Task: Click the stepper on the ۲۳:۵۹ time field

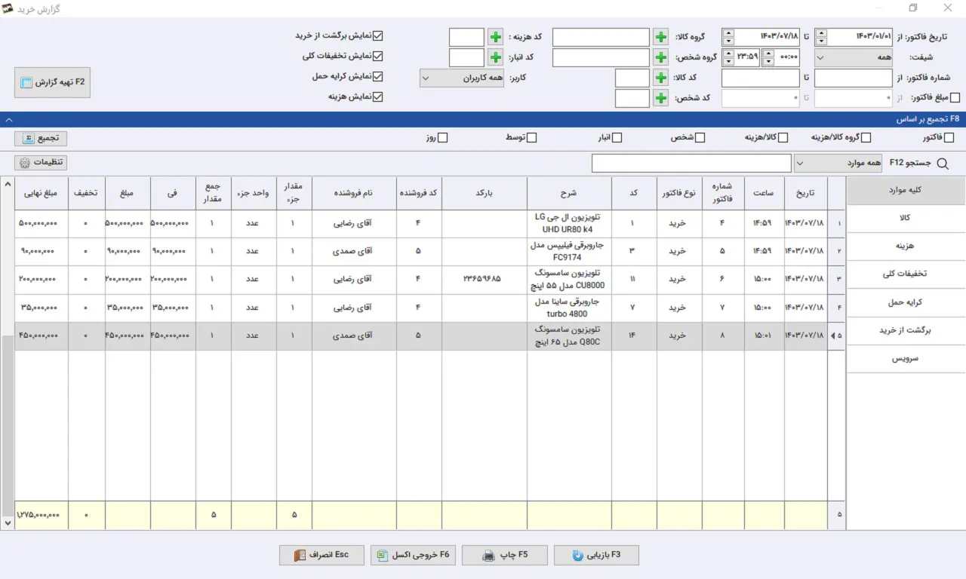Action: (728, 57)
